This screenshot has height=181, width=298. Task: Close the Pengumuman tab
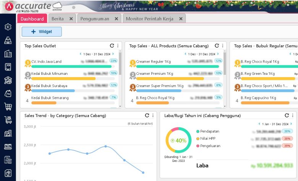click(116, 19)
